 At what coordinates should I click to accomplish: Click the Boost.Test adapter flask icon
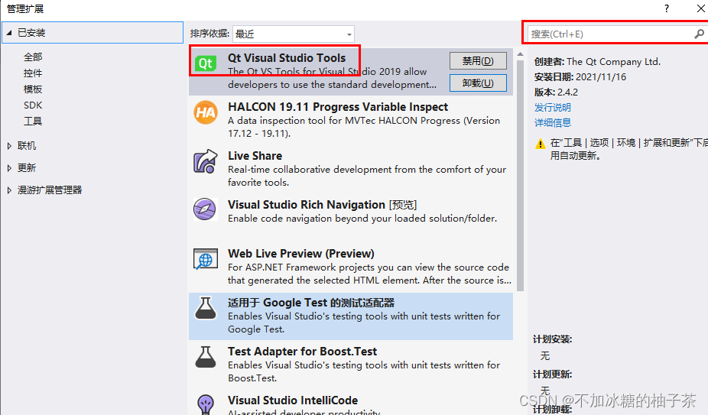206,357
